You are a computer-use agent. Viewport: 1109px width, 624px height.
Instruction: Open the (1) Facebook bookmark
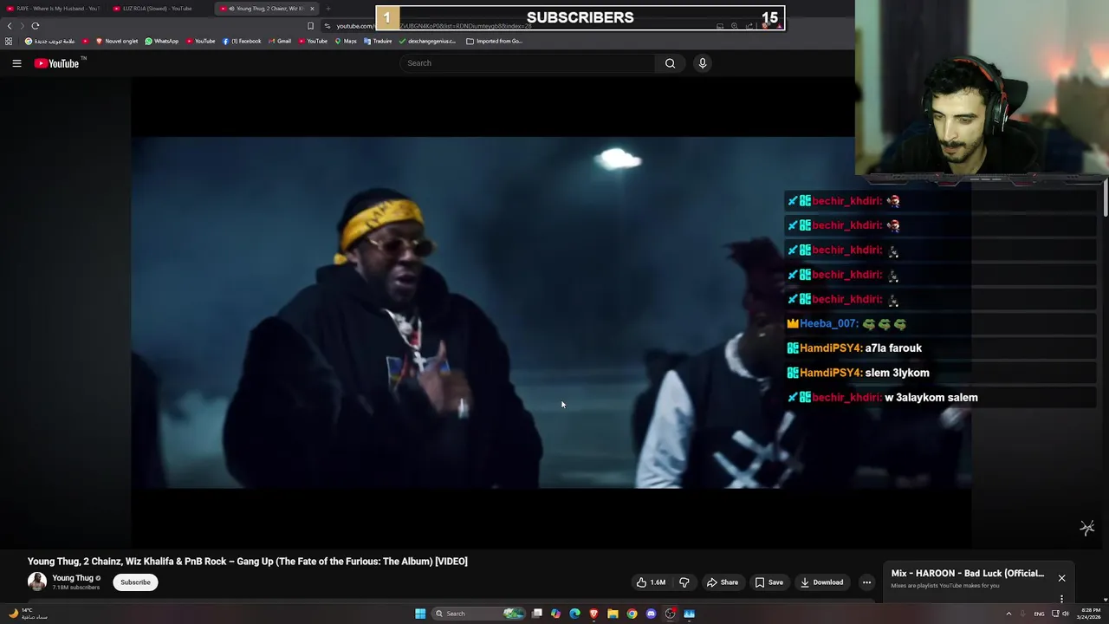pyautogui.click(x=241, y=41)
